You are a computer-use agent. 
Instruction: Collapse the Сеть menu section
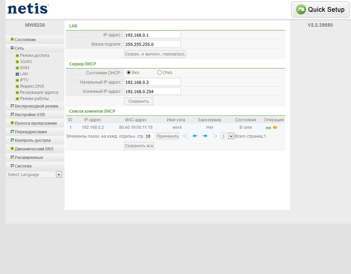(x=19, y=48)
